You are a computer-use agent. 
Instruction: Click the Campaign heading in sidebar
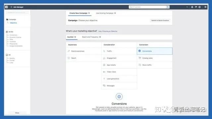(13, 19)
